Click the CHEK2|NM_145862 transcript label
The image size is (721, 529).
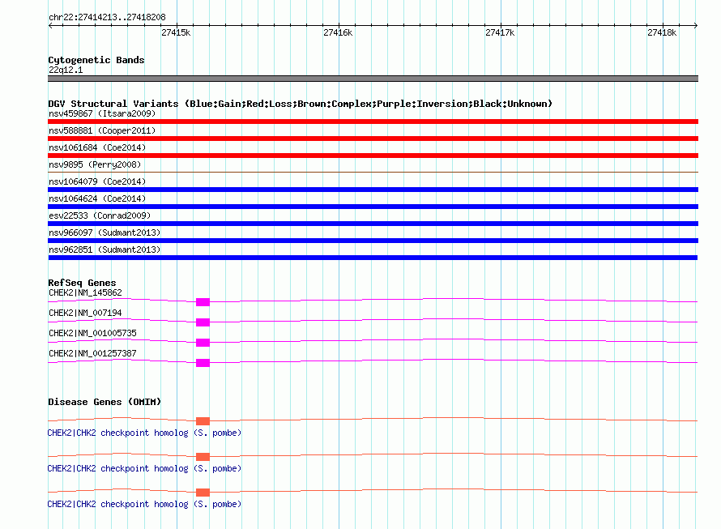[85, 293]
